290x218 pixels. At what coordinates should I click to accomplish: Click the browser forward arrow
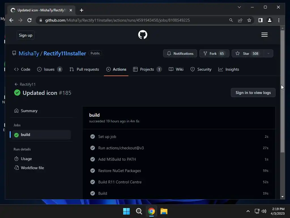20,20
